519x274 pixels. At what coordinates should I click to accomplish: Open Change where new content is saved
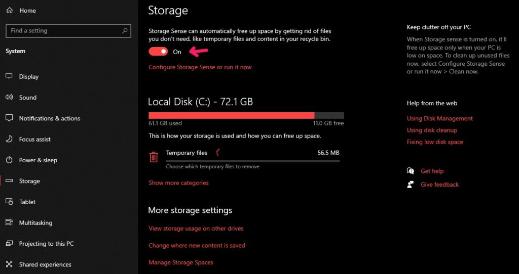point(197,246)
